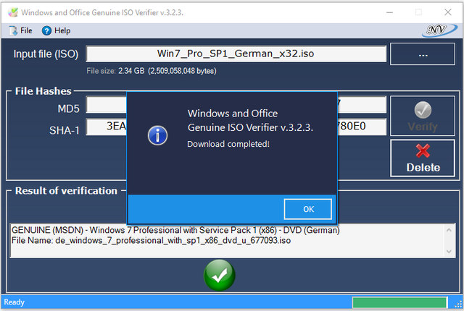Click the window resize grip
The image size is (464, 311).
[x=458, y=304]
